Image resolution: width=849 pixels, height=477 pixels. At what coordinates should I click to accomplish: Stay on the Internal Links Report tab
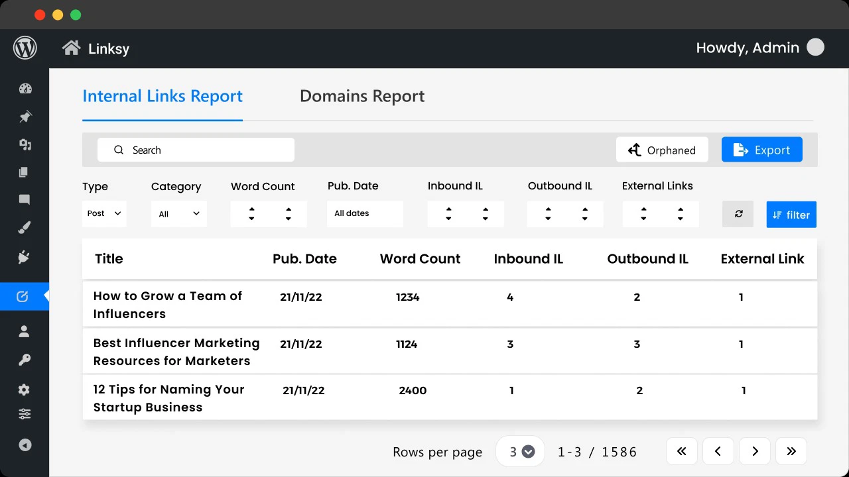pyautogui.click(x=162, y=96)
